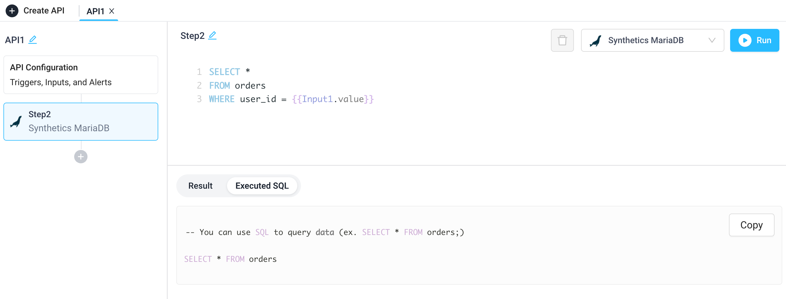Run the Step2 query
This screenshot has width=786, height=299.
click(754, 40)
